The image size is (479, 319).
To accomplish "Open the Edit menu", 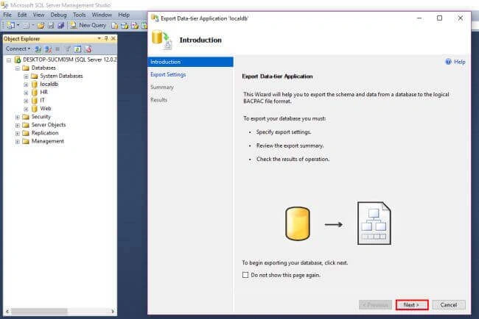I will [22, 15].
